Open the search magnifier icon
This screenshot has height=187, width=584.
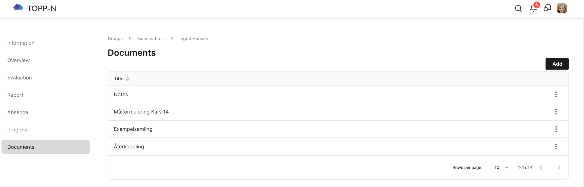point(518,8)
